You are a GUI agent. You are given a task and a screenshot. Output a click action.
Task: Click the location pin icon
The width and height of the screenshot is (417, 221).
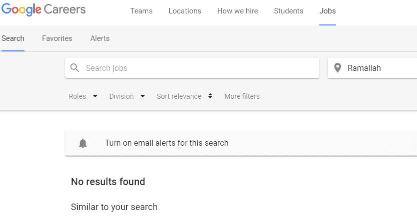point(337,68)
